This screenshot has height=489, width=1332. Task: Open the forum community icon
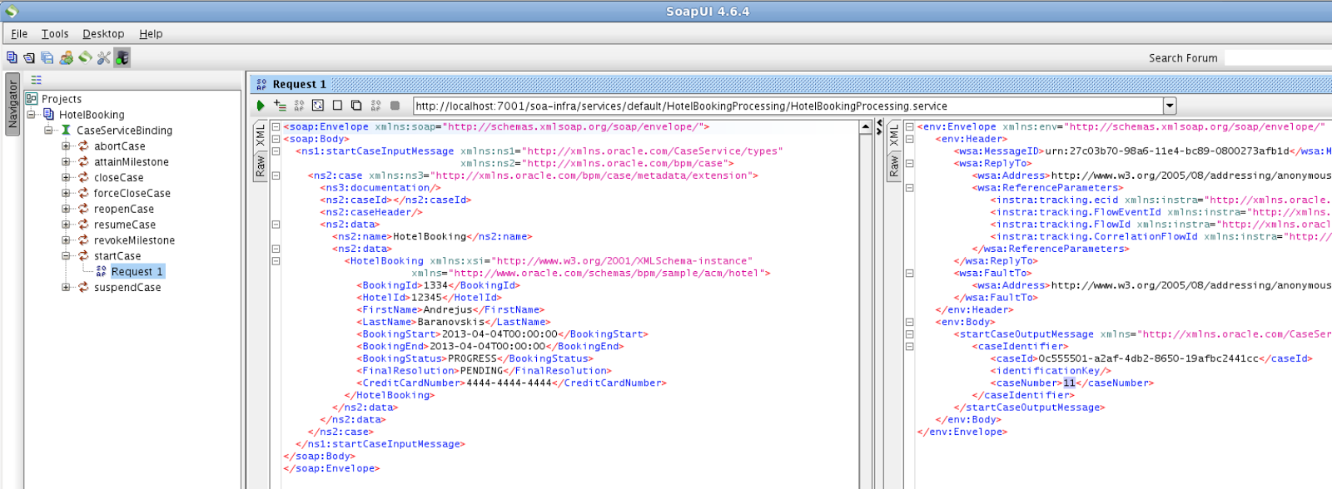coord(66,57)
